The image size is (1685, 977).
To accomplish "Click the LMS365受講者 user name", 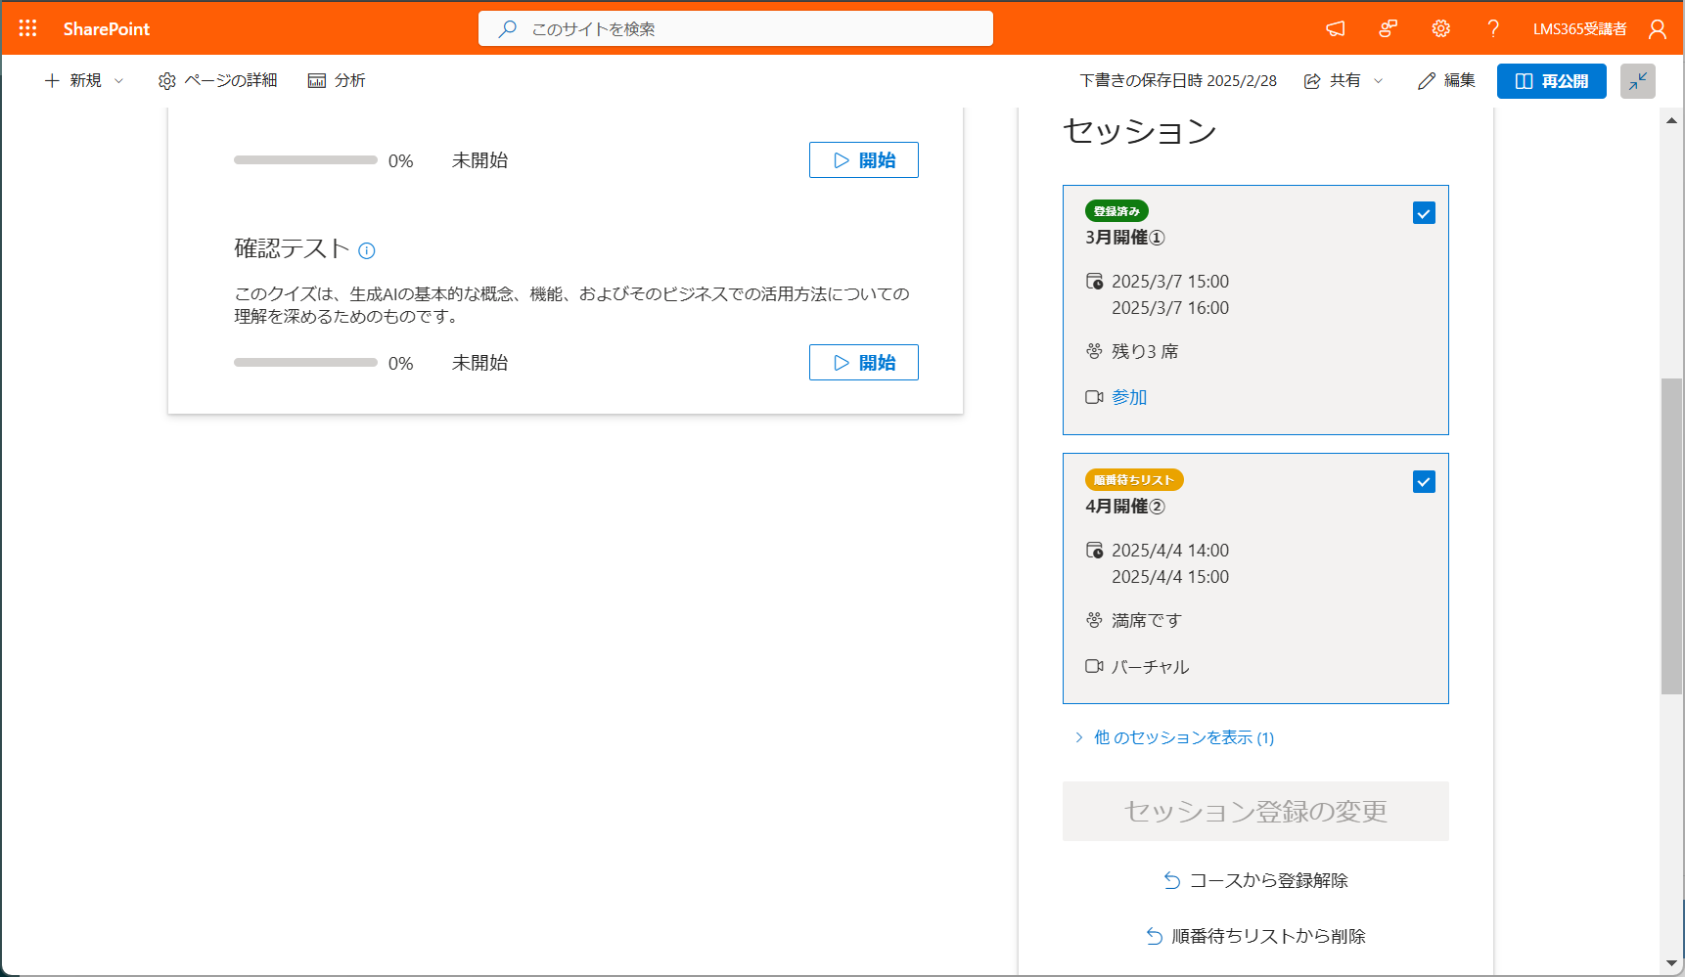I will (1579, 29).
